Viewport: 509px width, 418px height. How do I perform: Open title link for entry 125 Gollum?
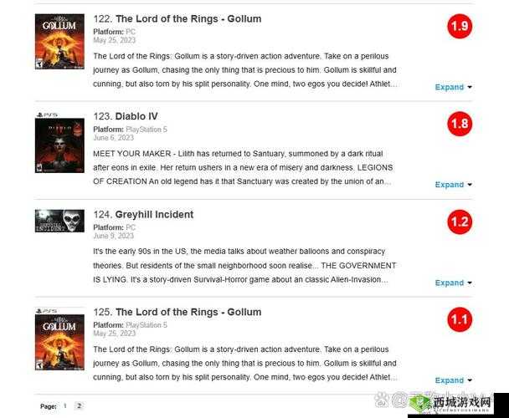tap(188, 312)
